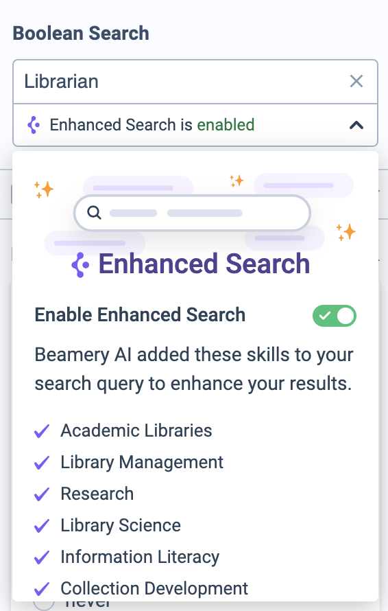Click the sparkle icon at top left
The image size is (388, 611).
pos(44,189)
